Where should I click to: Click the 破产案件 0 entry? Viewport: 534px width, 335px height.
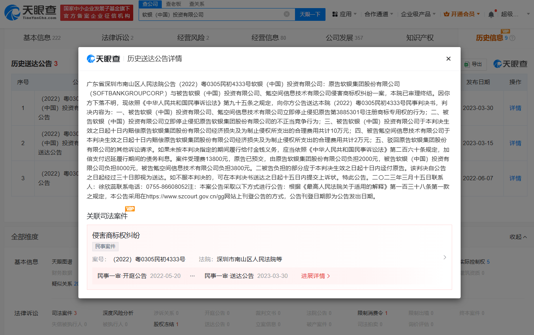[x=319, y=324]
